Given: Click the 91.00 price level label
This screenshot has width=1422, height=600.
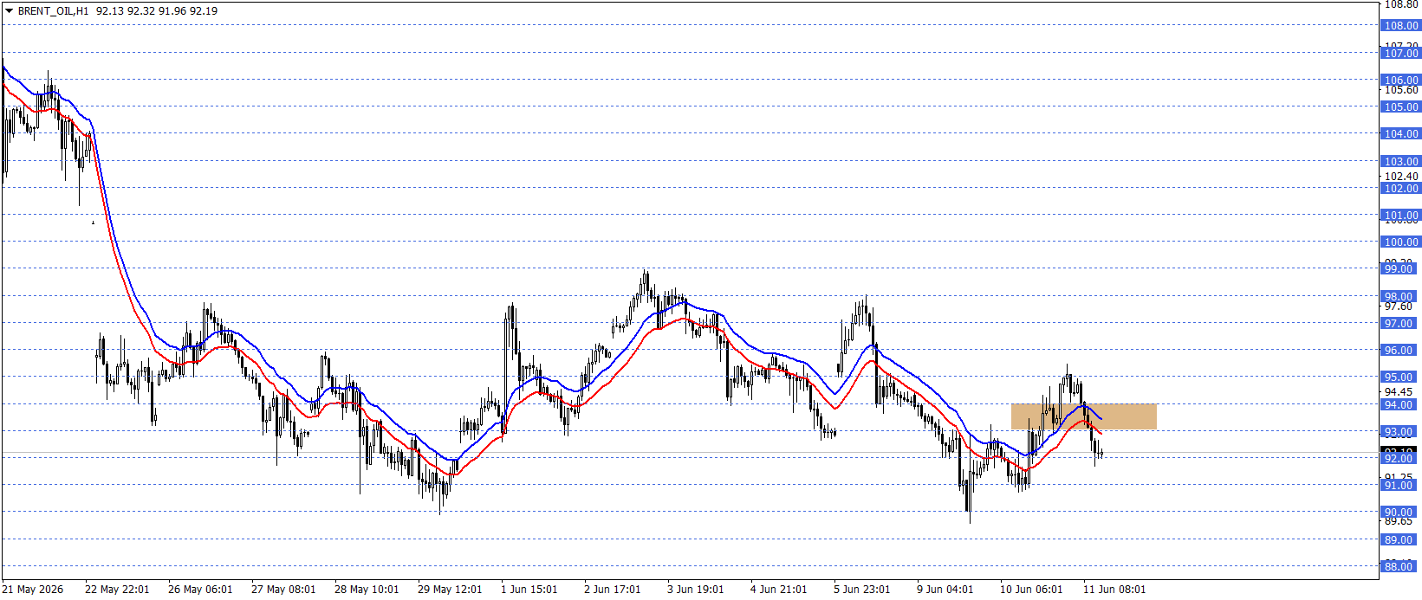Looking at the screenshot, I should coord(1399,486).
